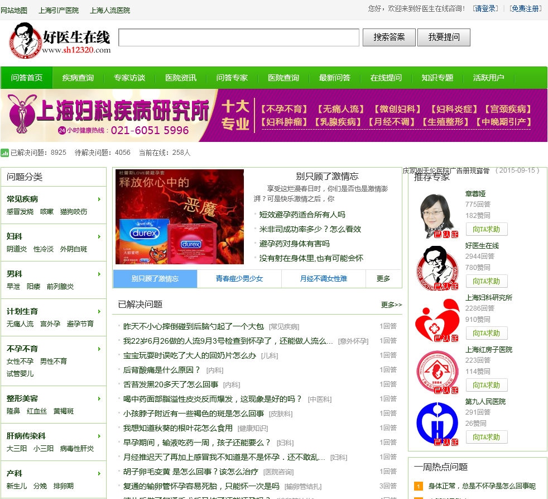Open question 舌苔发黑20多天了怎么回事
Image resolution: width=548 pixels, height=499 pixels.
[171, 384]
